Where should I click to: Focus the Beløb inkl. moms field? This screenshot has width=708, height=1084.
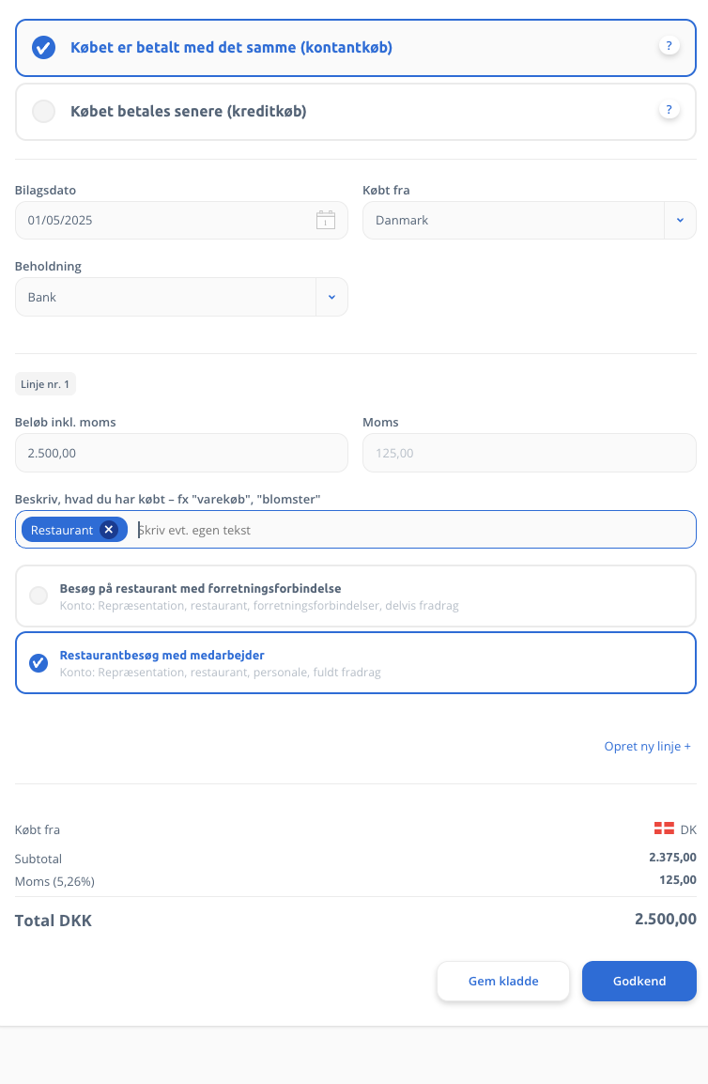point(181,453)
